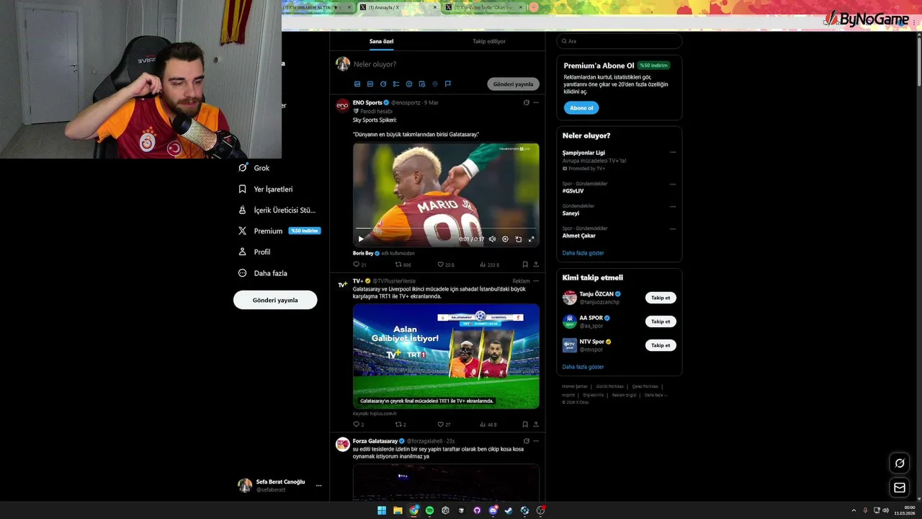Viewport: 922px width, 519px height.
Task: Bookmark the TV+ ad post
Action: 525,425
